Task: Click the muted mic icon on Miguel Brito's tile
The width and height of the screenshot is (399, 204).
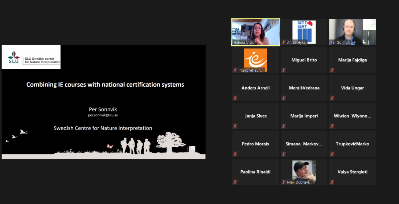Action: coord(284,70)
